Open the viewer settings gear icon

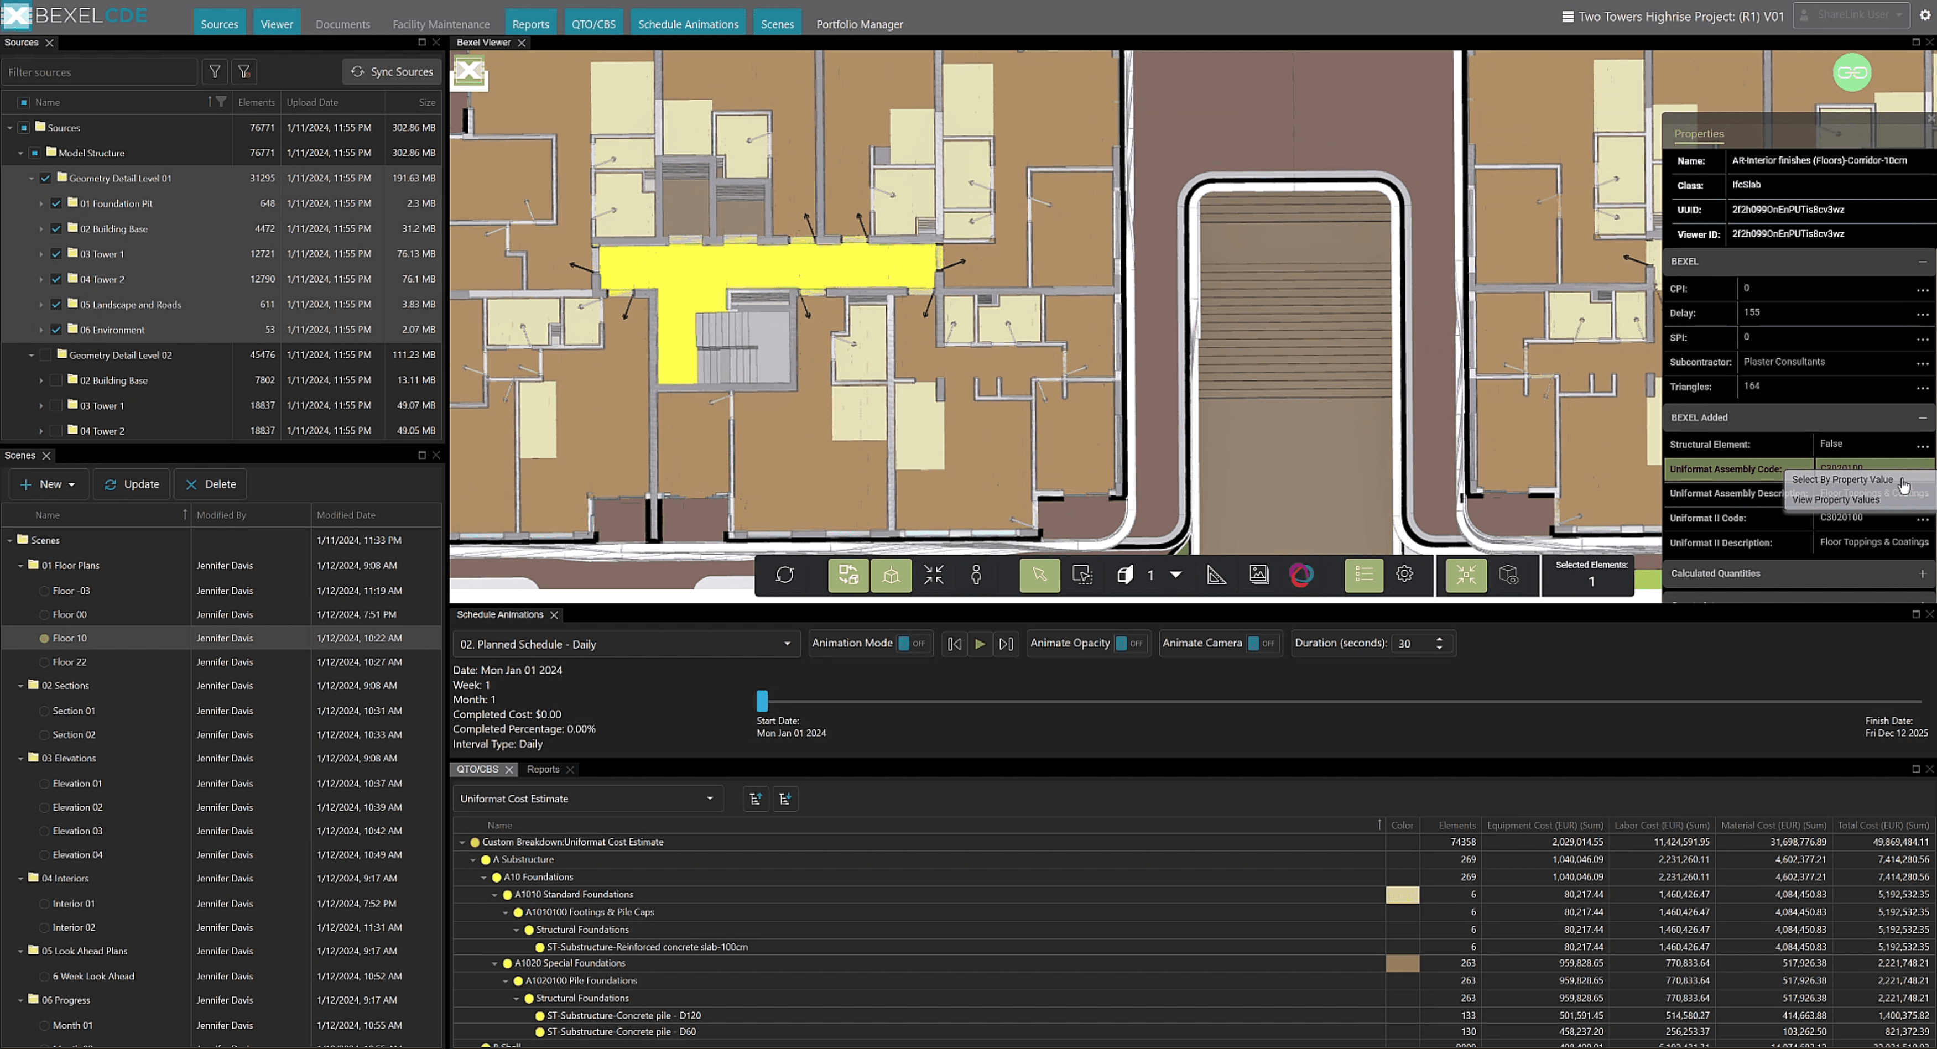pyautogui.click(x=1404, y=575)
